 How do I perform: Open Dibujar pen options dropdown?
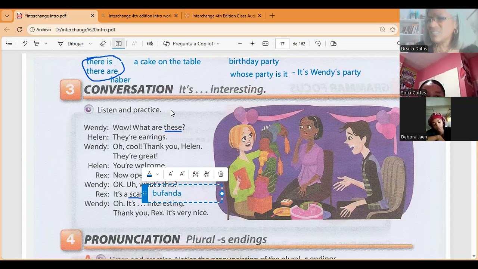90,44
